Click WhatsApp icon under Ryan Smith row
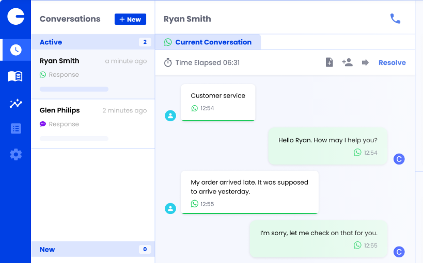This screenshot has width=423, height=263. point(43,74)
